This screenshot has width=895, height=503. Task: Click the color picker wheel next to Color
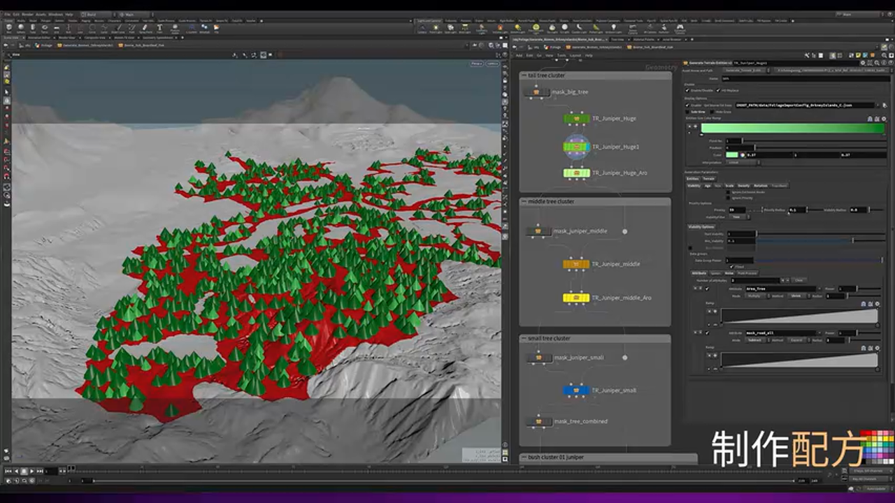tap(743, 154)
